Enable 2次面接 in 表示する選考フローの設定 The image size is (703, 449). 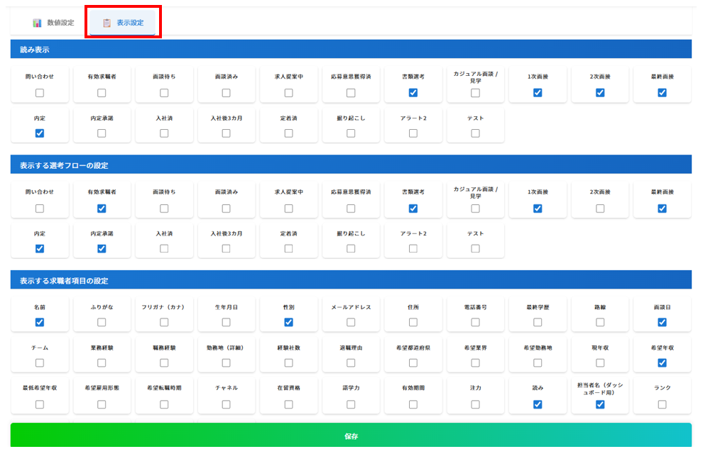(600, 209)
